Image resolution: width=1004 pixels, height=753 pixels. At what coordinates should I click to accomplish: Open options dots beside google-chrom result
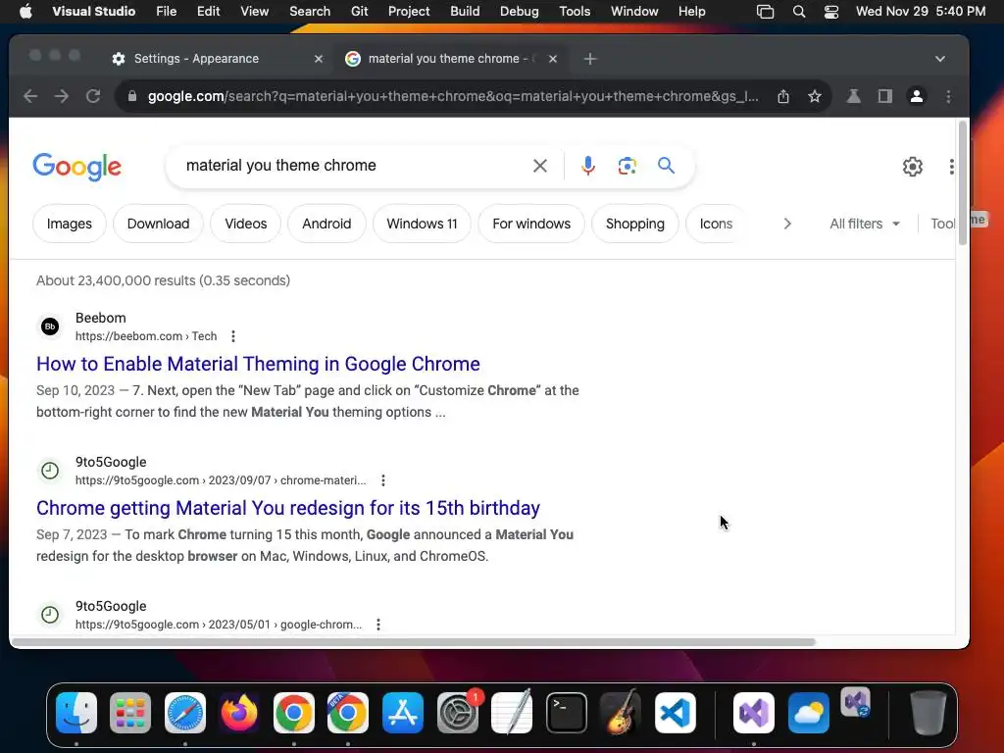378,625
